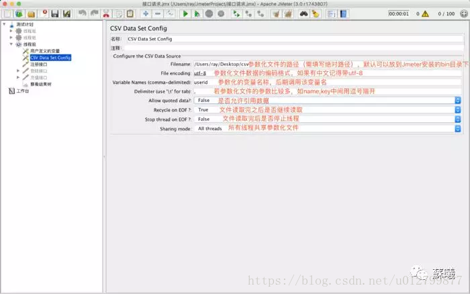Click the Variable Names input field

[328, 82]
